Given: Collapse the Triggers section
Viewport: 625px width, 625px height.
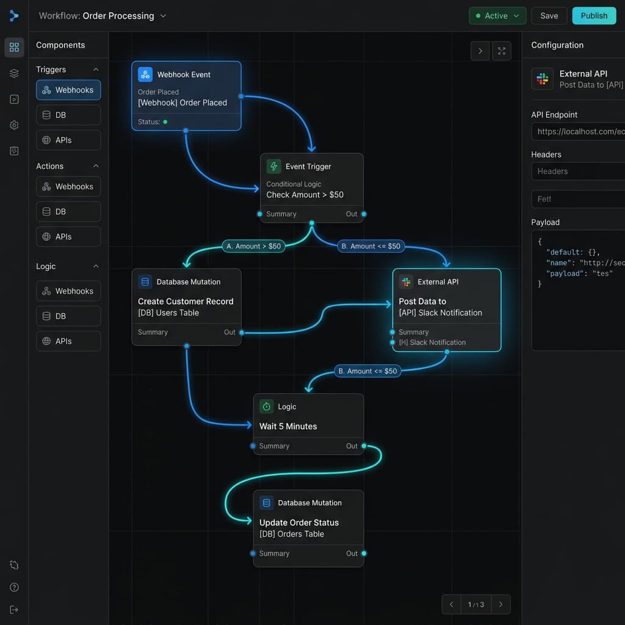Looking at the screenshot, I should tap(96, 70).
